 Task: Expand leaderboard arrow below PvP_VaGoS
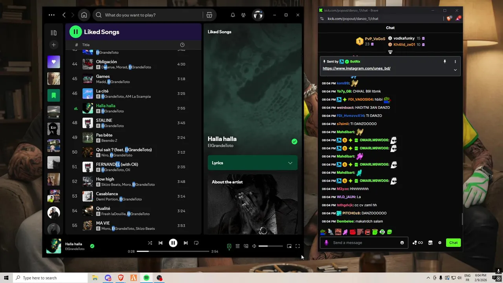coord(390,52)
